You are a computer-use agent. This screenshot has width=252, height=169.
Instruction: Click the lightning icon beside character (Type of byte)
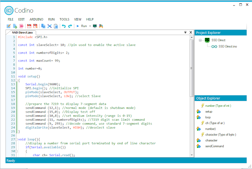pos(203,134)
